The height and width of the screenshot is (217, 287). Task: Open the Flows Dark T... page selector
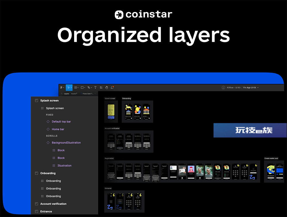click(x=89, y=94)
